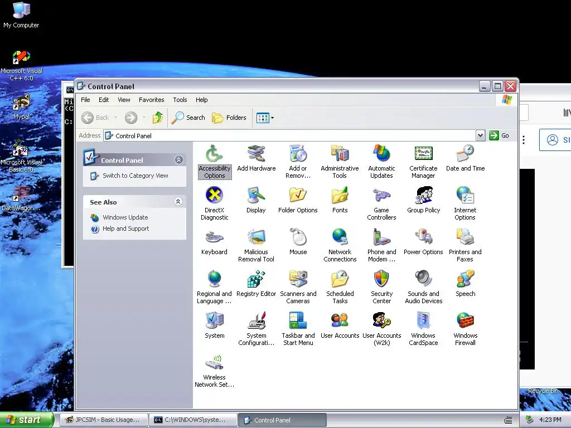
Task: Toggle the Folders toolbar button
Action: click(229, 118)
